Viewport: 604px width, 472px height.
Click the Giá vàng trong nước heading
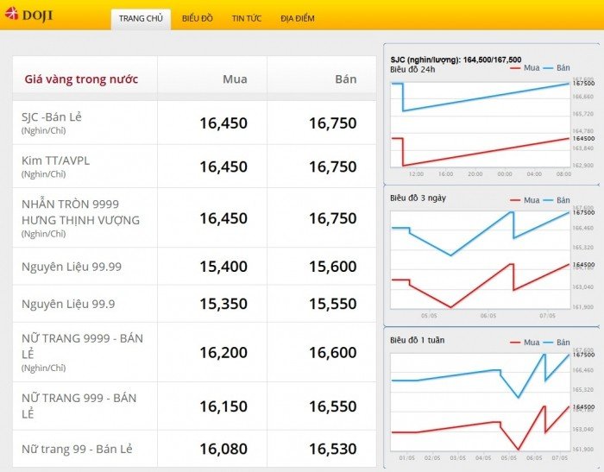point(81,79)
